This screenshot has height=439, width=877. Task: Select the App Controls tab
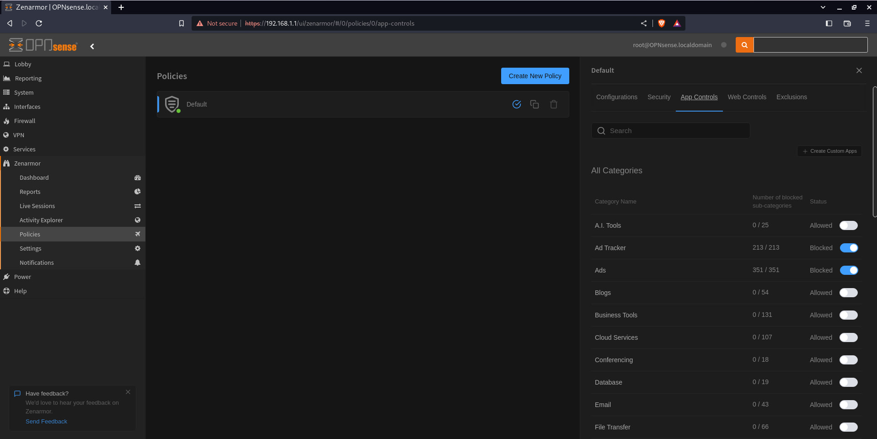coord(699,97)
